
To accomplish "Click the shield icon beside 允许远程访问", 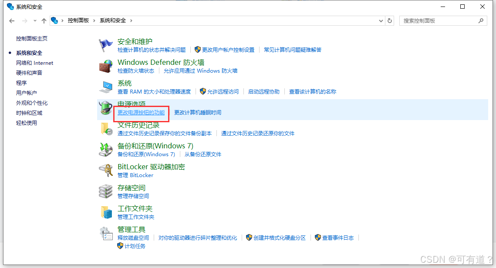I will [203, 91].
